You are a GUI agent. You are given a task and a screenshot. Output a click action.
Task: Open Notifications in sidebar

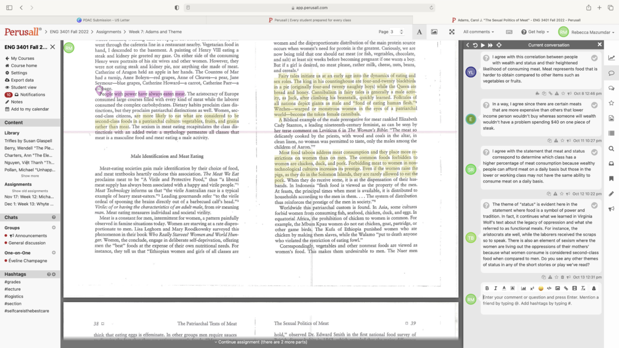pos(25,95)
